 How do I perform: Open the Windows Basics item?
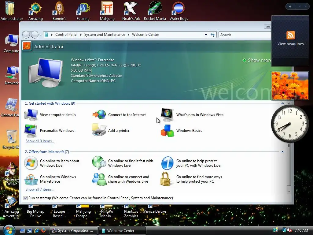coord(182,130)
